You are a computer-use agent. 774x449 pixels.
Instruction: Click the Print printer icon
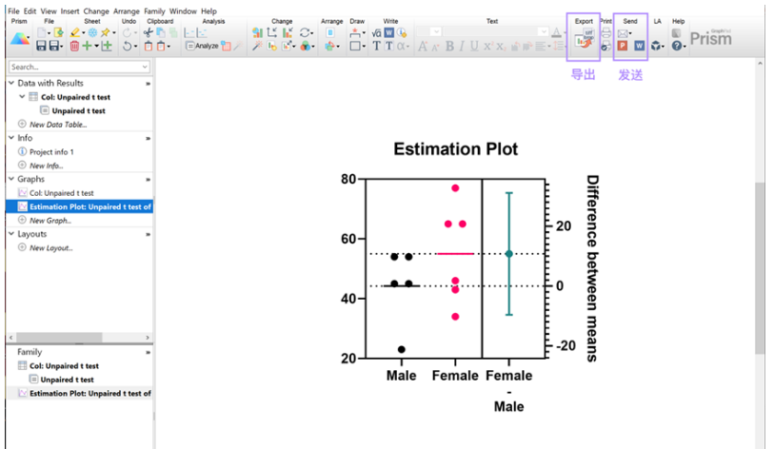[606, 32]
